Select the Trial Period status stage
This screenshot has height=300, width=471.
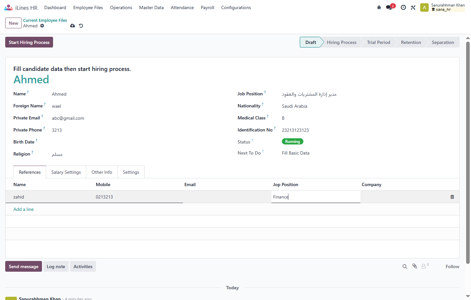(x=379, y=42)
